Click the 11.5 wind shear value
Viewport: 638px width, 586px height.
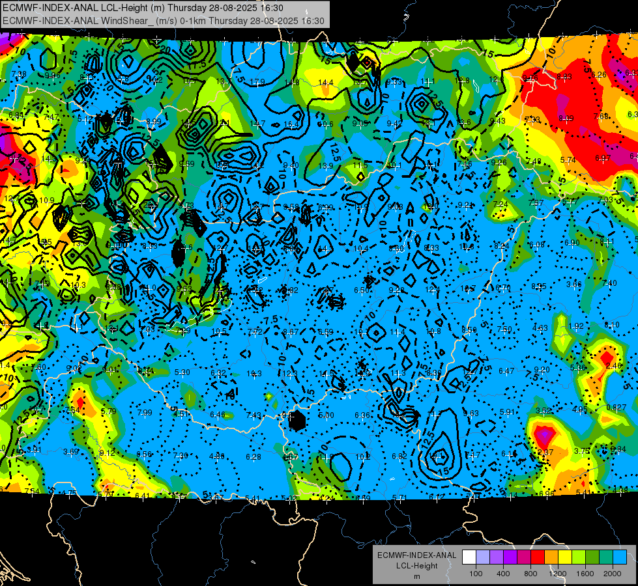[360, 165]
